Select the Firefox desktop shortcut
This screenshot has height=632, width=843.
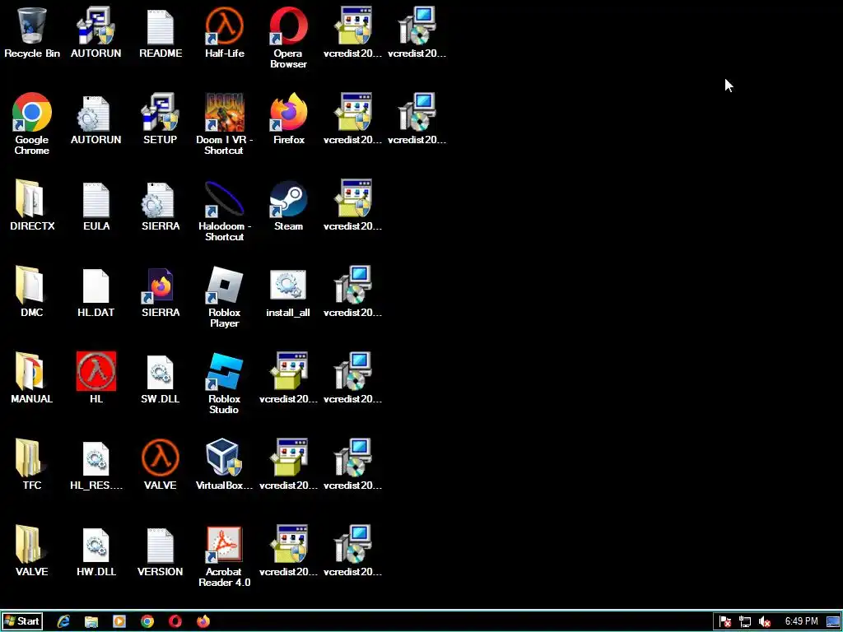(x=288, y=118)
